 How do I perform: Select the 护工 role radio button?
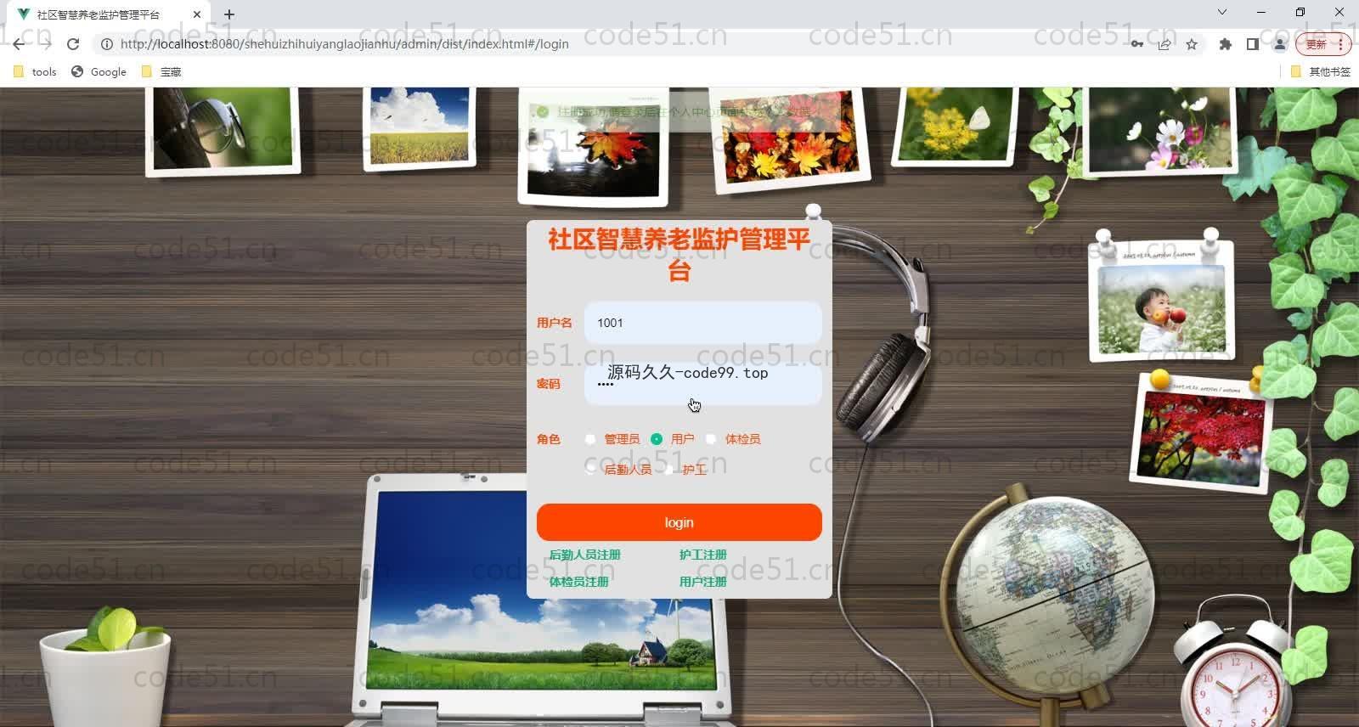pos(668,470)
